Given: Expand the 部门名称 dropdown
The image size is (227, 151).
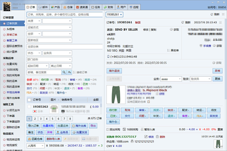Looking at the screenshot, I should click(x=49, y=59).
